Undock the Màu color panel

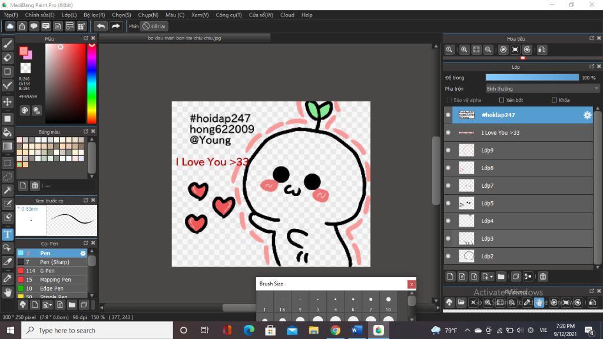click(86, 38)
